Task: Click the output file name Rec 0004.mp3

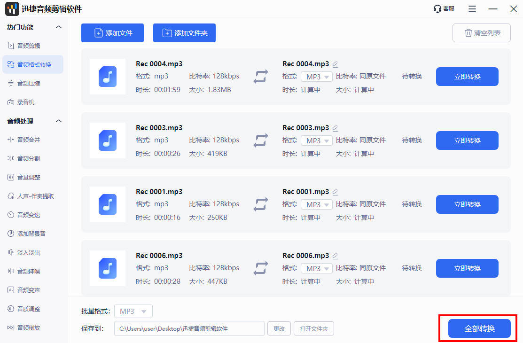Action: pos(305,64)
